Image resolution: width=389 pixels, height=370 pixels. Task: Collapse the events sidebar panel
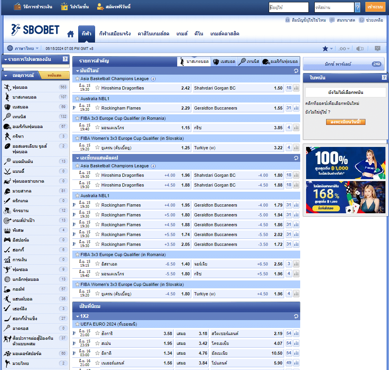(6, 76)
